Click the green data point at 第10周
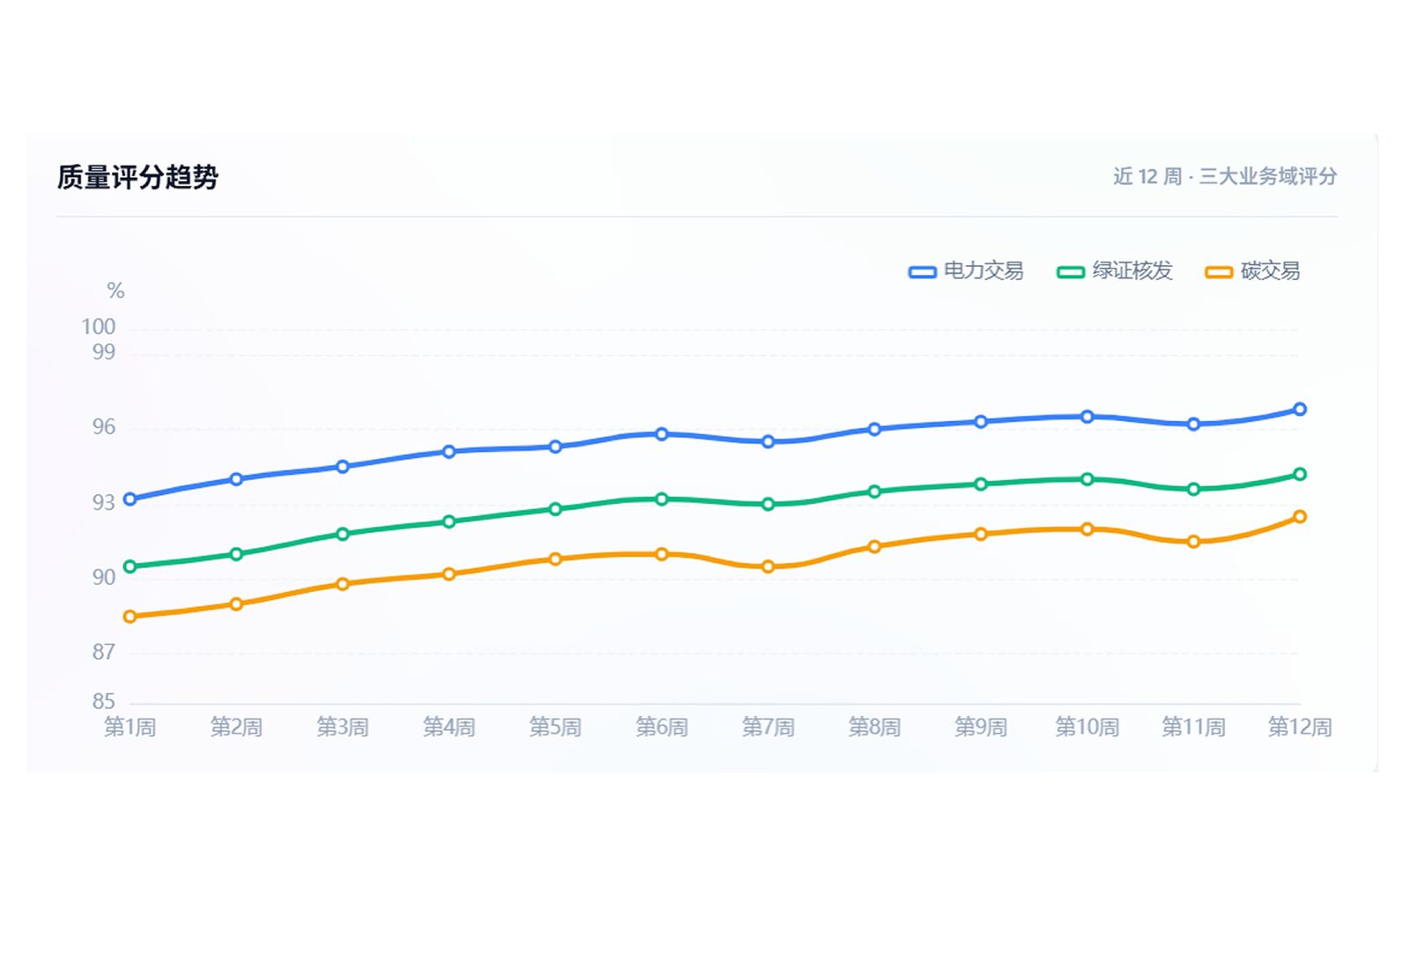1409x953 pixels. (1088, 479)
